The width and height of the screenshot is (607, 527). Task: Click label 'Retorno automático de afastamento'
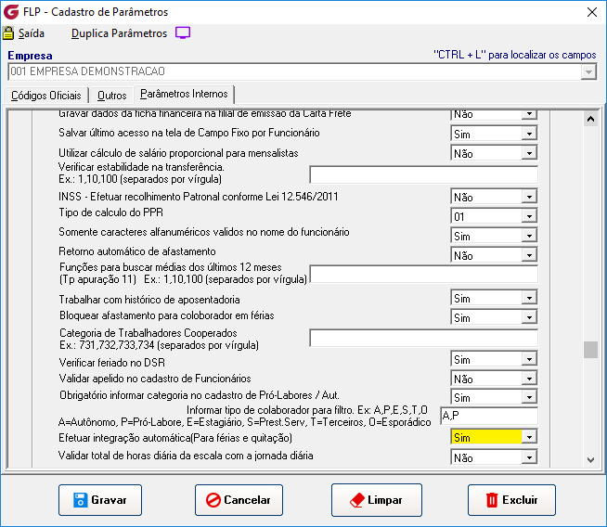137,251
